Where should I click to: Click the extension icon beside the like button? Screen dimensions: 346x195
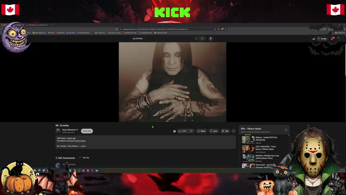pyautogui.click(x=174, y=131)
